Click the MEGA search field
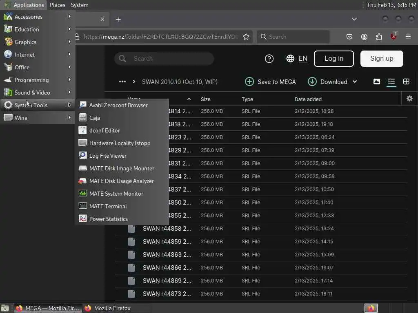 (x=164, y=59)
